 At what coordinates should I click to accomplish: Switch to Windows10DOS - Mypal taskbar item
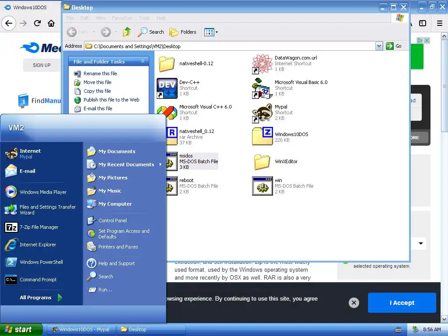tap(81, 329)
